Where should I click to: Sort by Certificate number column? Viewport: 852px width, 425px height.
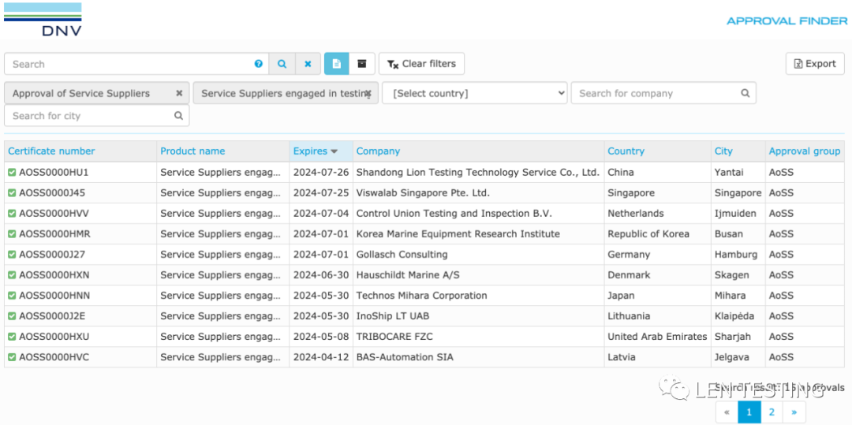tap(51, 151)
